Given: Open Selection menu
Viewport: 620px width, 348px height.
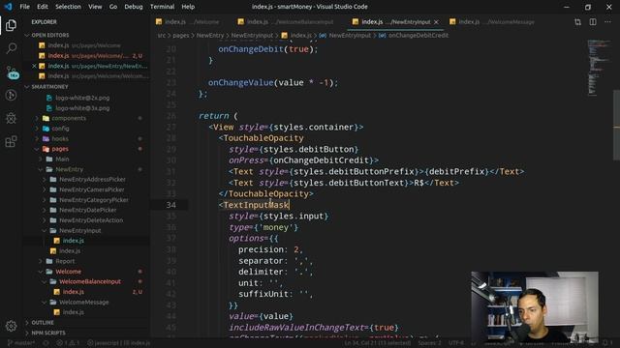Looking at the screenshot, I should point(68,7).
